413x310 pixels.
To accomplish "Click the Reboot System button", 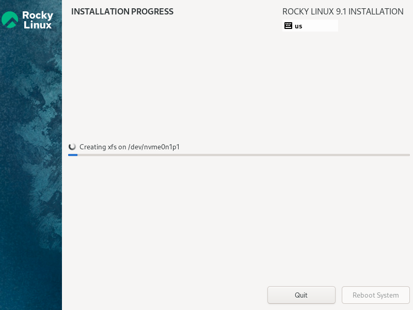I will (x=376, y=295).
